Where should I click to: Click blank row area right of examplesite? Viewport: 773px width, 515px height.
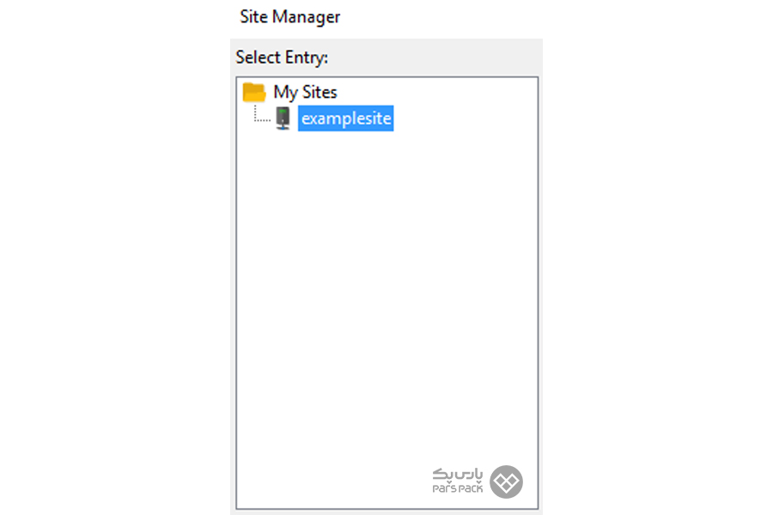coord(464,118)
